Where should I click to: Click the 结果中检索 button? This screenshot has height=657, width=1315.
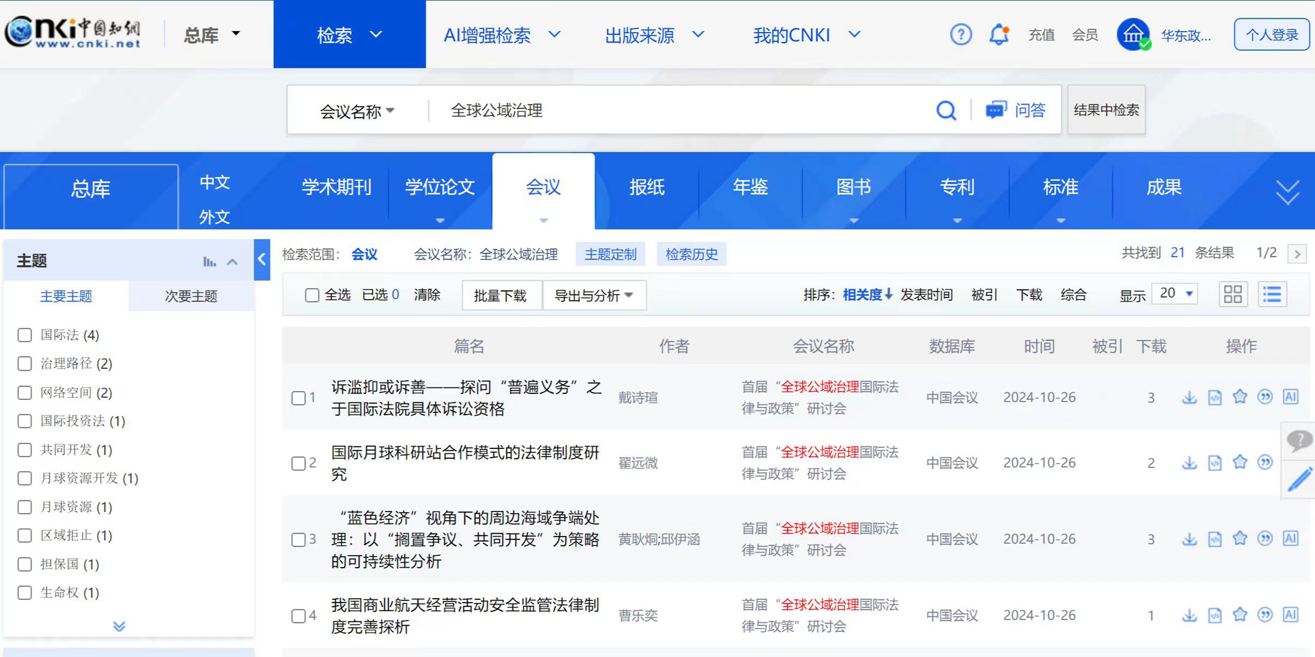[1106, 110]
